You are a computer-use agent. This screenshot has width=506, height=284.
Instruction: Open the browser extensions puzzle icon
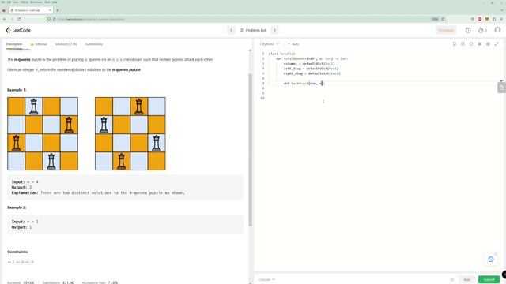point(494,19)
